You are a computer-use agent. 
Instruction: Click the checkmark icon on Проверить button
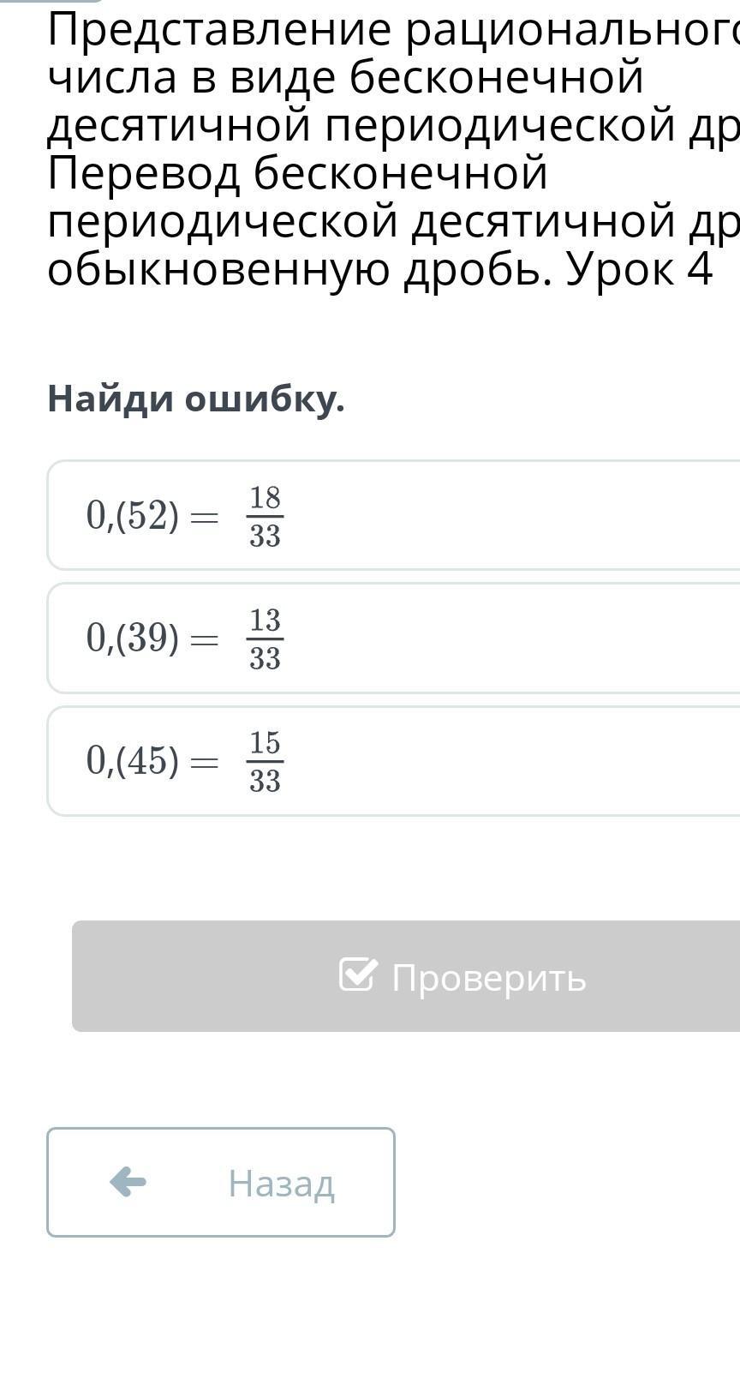pyautogui.click(x=357, y=974)
